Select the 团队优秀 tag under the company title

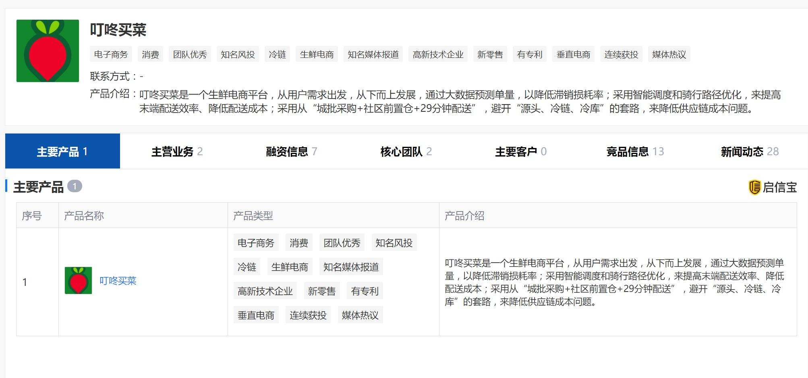(x=190, y=54)
